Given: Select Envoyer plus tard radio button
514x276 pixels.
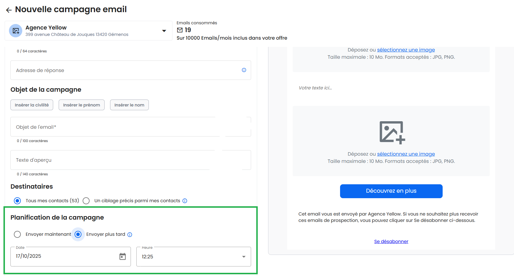Looking at the screenshot, I should pyautogui.click(x=78, y=234).
